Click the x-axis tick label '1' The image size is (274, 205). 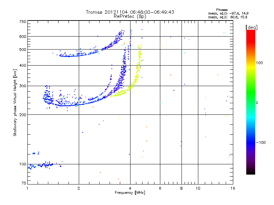pyautogui.click(x=27, y=188)
